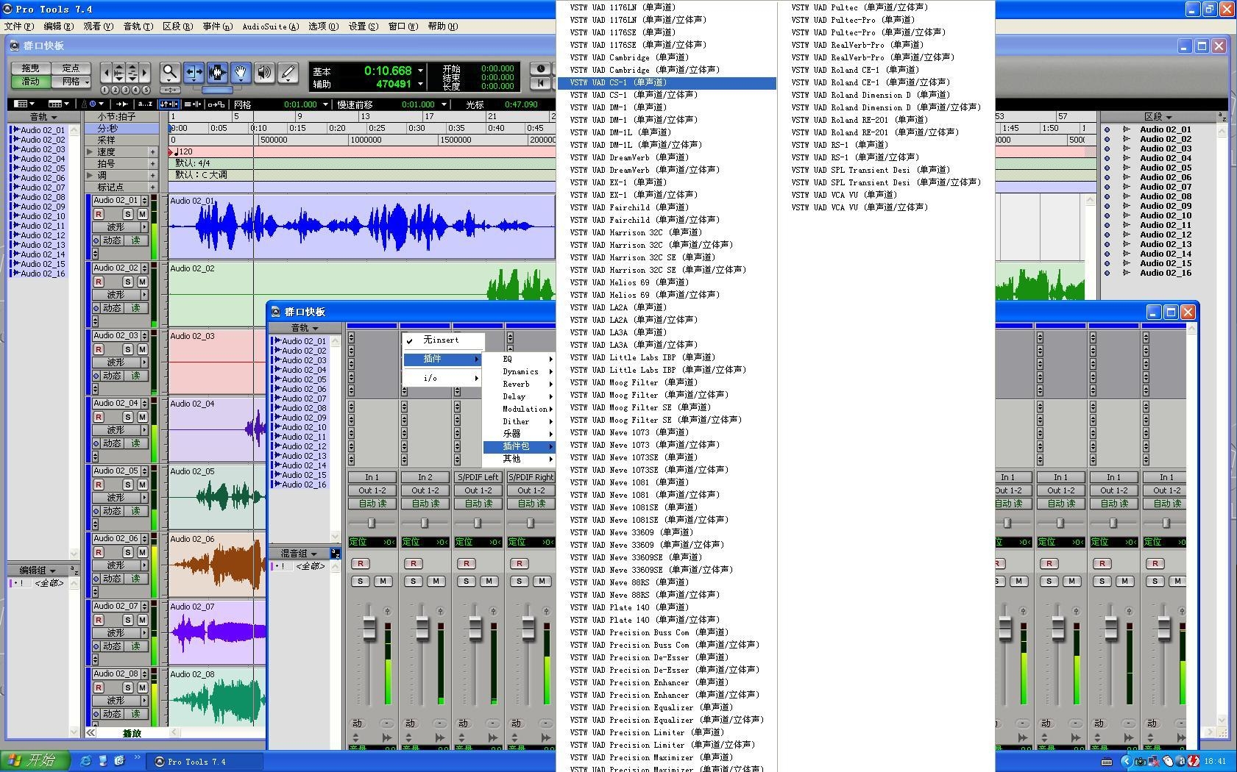Open Internet Explorer from quick launch

(x=85, y=761)
